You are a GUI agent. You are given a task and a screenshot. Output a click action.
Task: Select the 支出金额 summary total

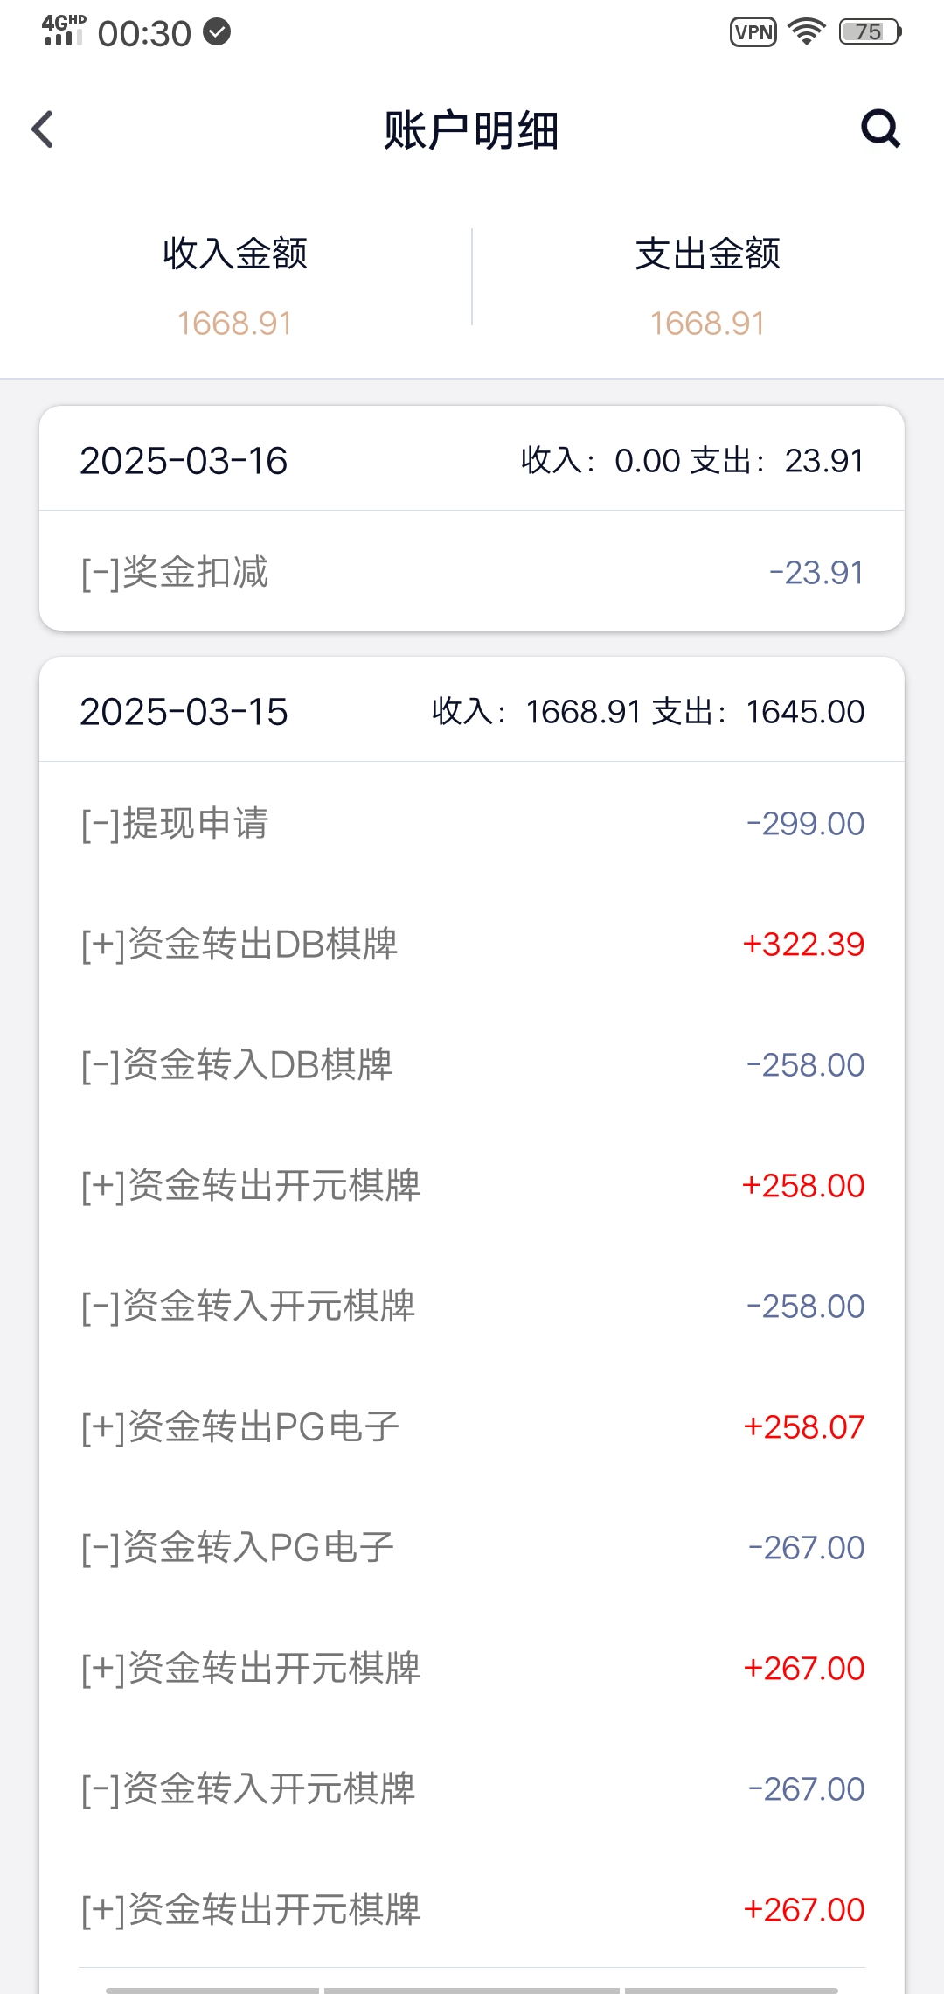click(x=707, y=324)
